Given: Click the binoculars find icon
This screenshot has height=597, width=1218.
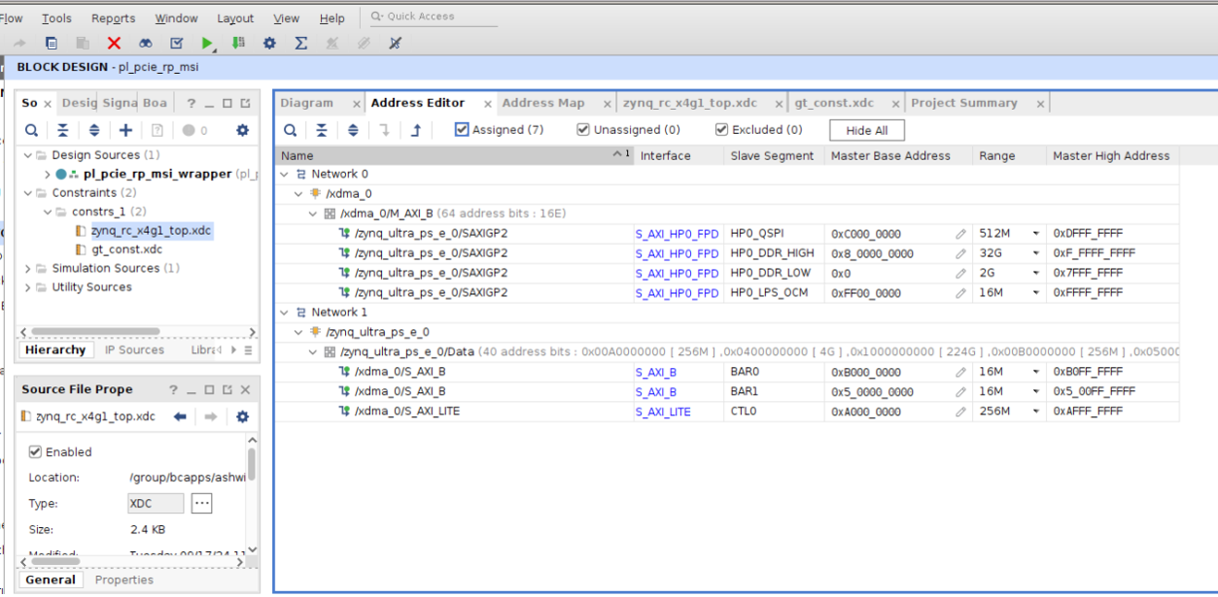Looking at the screenshot, I should point(145,43).
